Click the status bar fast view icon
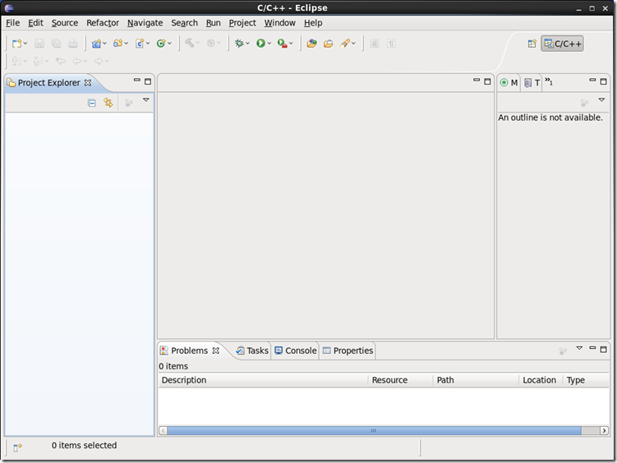 (18, 447)
